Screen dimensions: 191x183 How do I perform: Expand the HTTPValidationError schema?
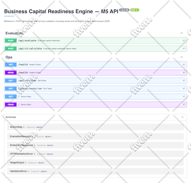click(22, 154)
